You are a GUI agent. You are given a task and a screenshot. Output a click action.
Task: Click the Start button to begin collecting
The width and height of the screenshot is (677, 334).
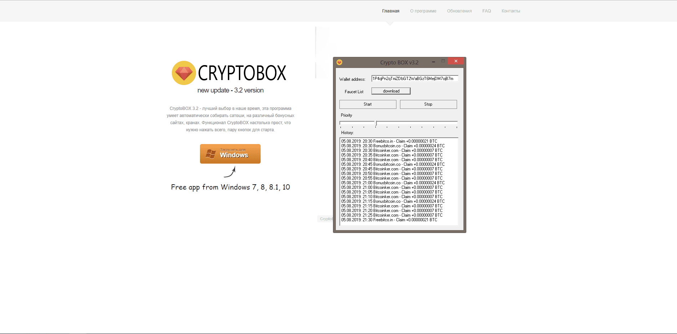[368, 104]
